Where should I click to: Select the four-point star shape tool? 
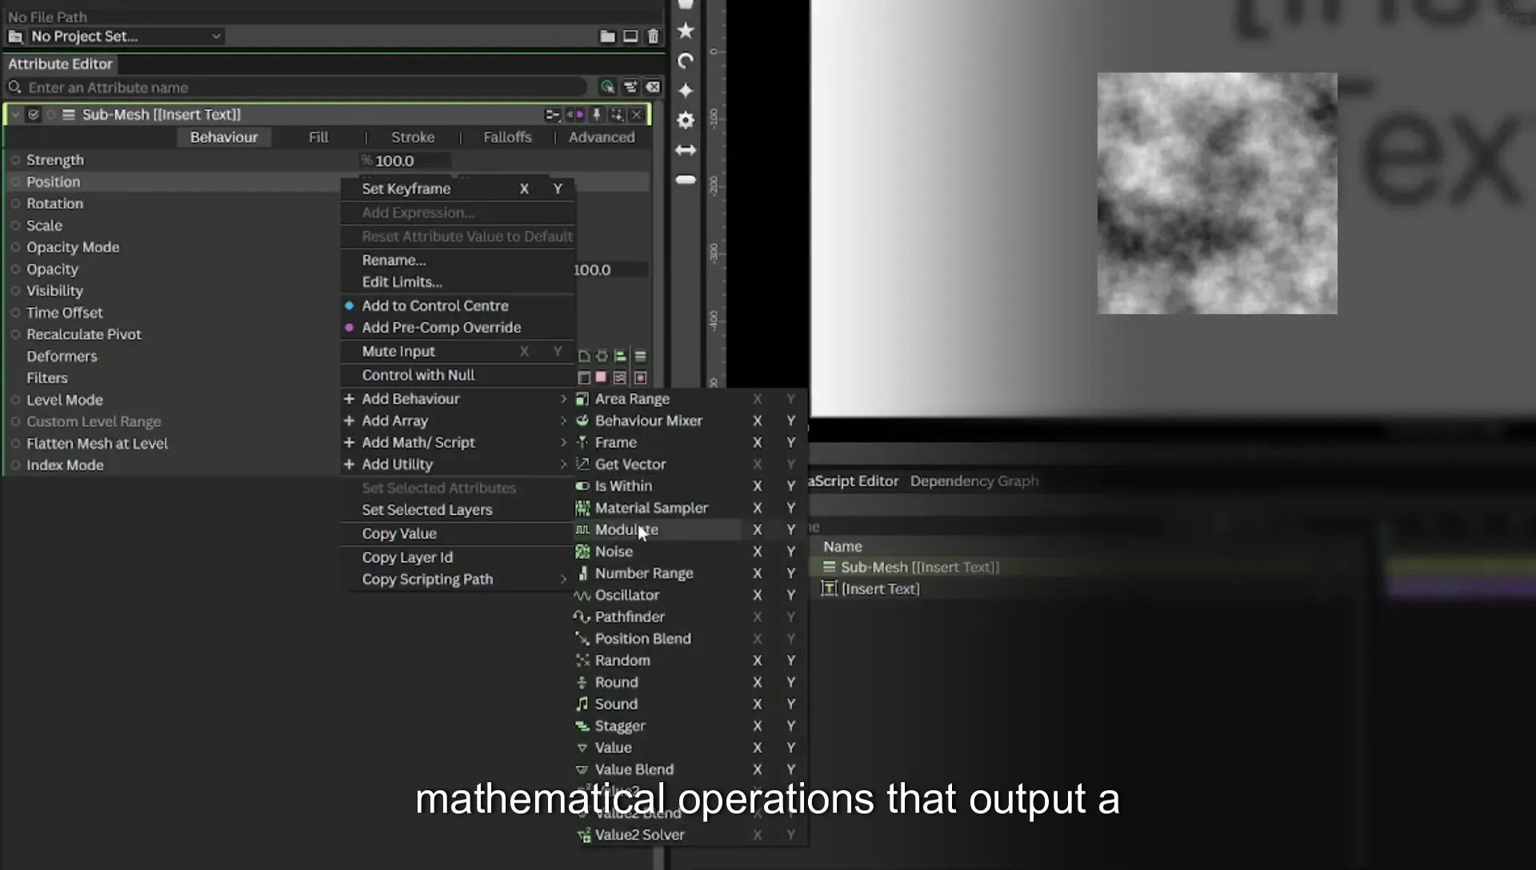[686, 90]
